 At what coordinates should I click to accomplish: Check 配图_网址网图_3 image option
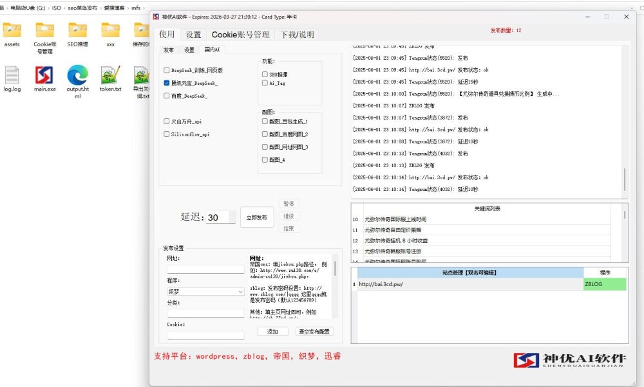click(x=265, y=147)
